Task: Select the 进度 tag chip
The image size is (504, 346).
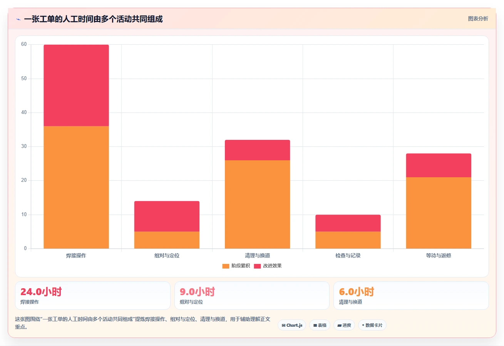Action: [x=344, y=325]
